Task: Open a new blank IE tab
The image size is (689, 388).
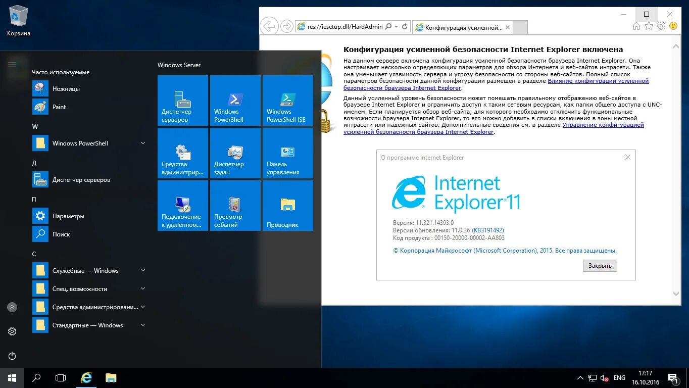Action: pyautogui.click(x=520, y=27)
